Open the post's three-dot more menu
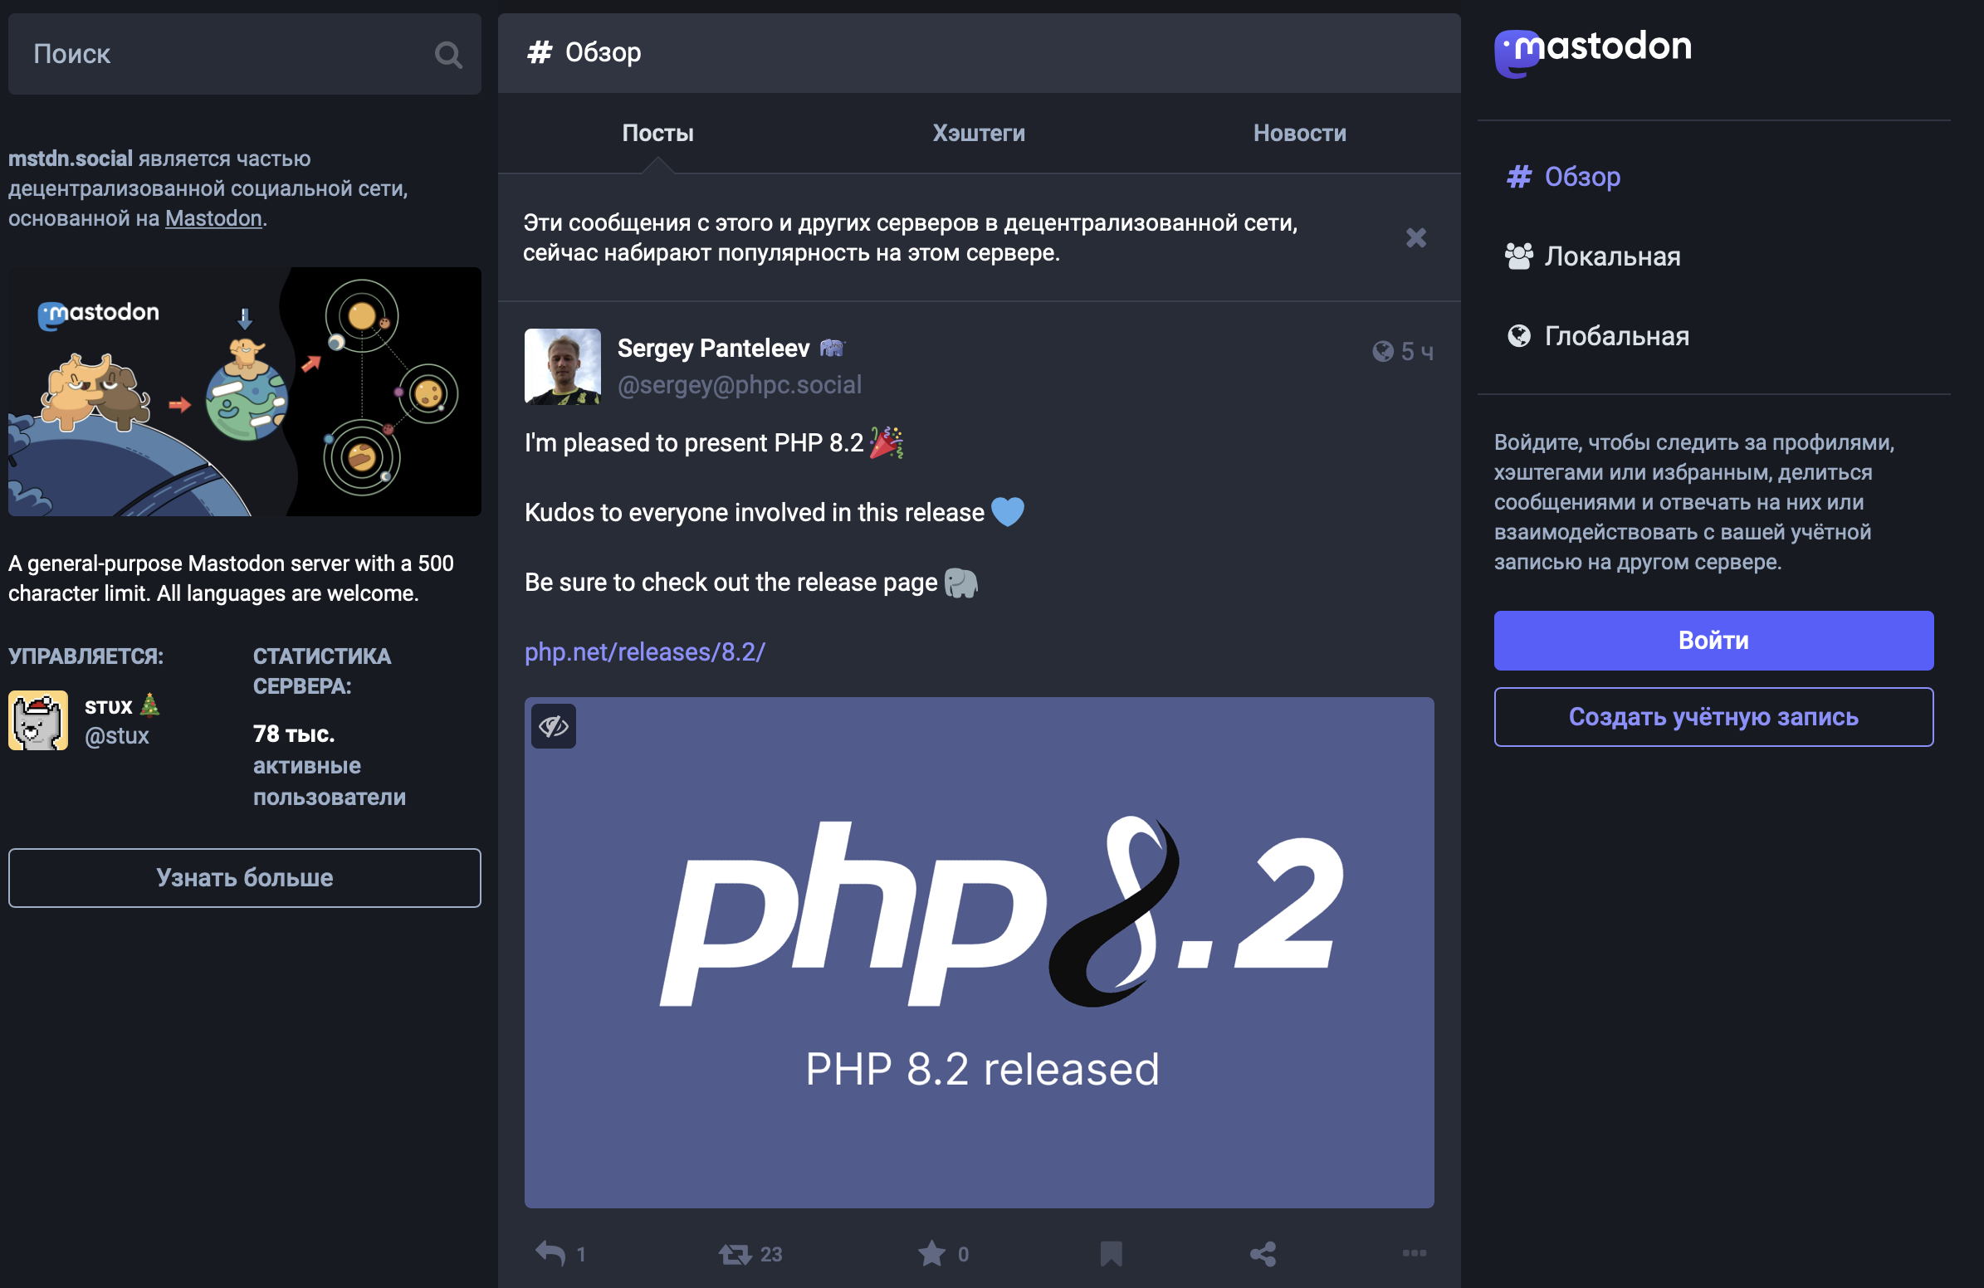1984x1288 pixels. [1414, 1253]
